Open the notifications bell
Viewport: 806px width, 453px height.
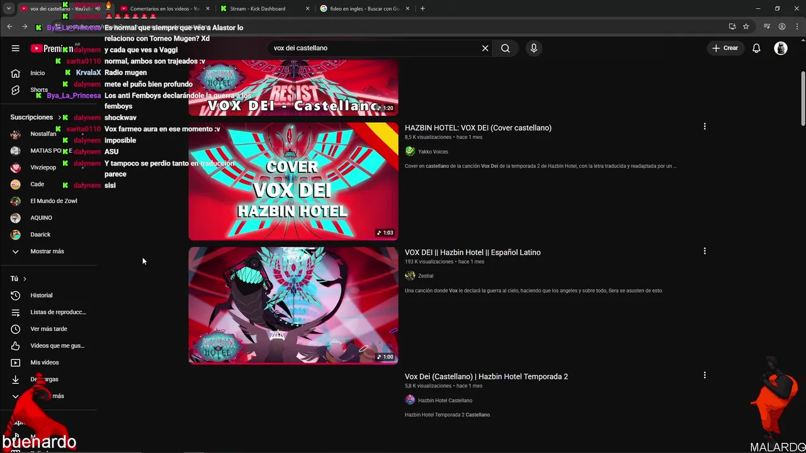point(756,48)
